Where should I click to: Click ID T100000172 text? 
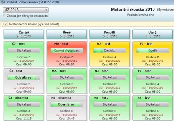(153, 115)
